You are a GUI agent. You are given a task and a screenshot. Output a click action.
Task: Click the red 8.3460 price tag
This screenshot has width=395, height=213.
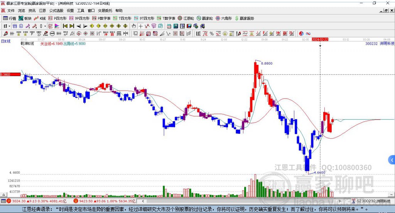click(x=10, y=75)
